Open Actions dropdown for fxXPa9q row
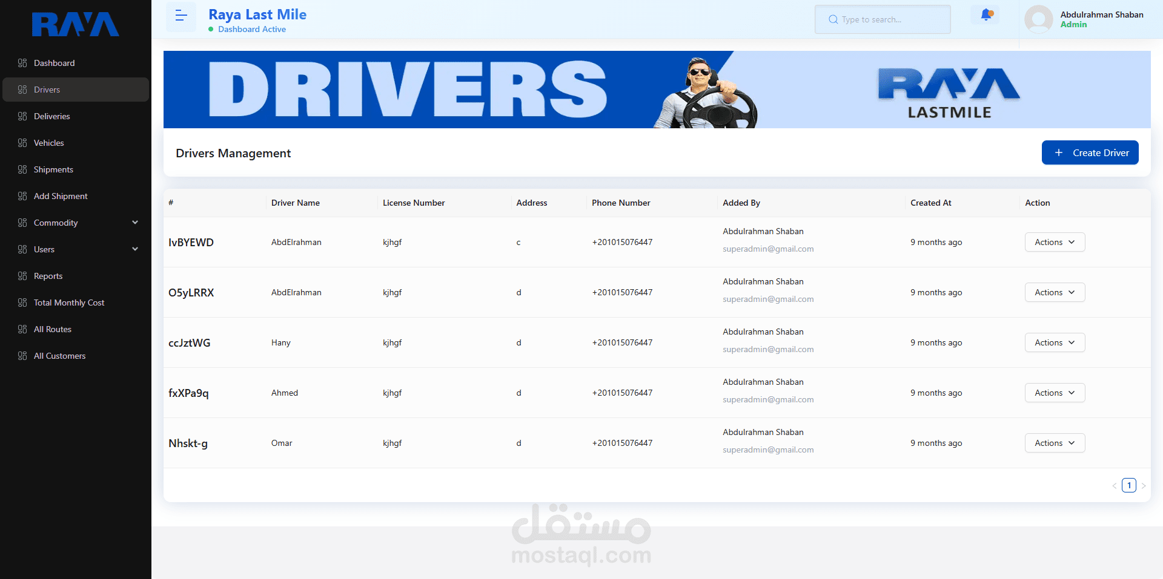Image resolution: width=1163 pixels, height=579 pixels. (x=1055, y=393)
